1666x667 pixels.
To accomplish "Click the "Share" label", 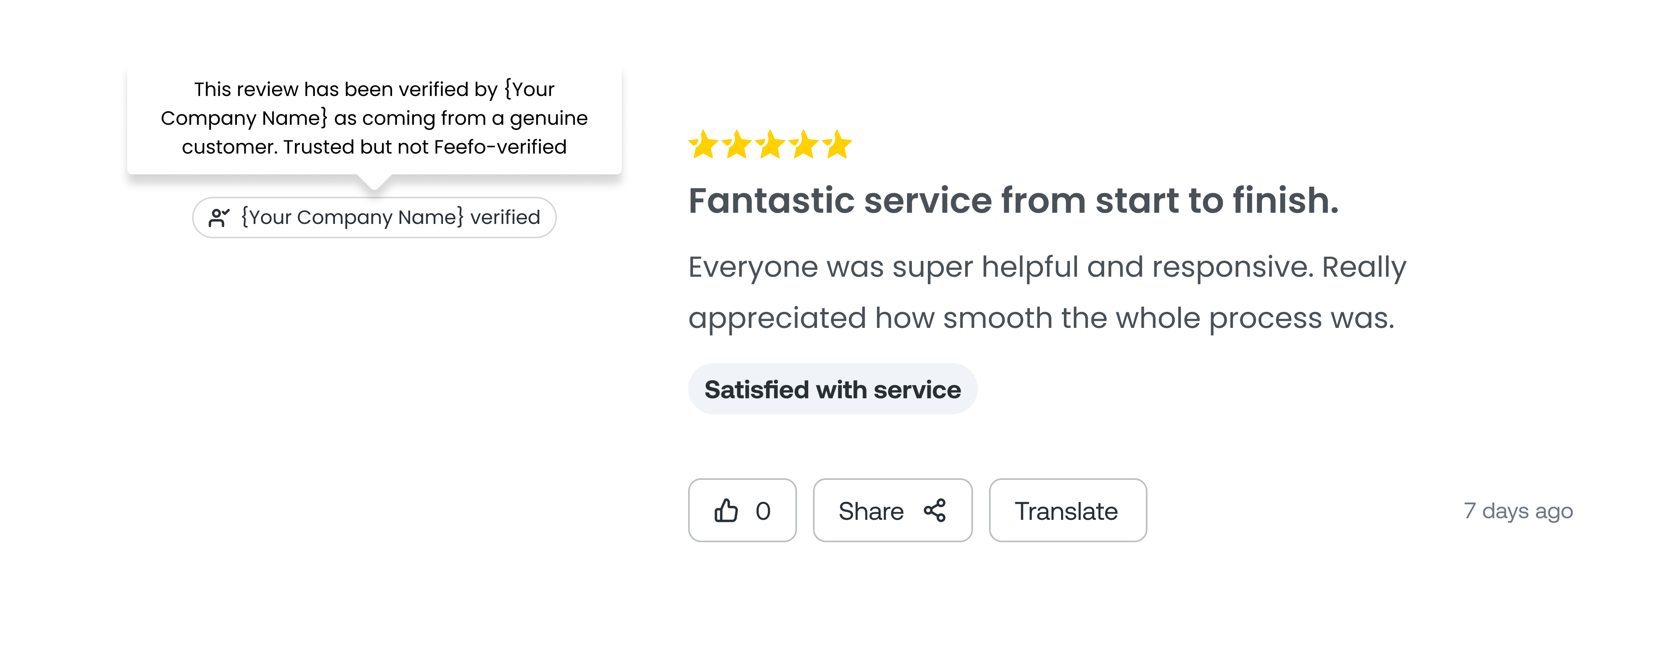I will [x=871, y=511].
